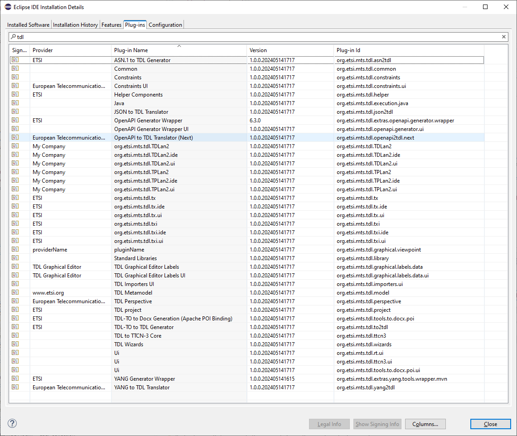Click signed icon beside org.etsi.mts.tdl.txi.ide
The width and height of the screenshot is (517, 436).
[15, 232]
